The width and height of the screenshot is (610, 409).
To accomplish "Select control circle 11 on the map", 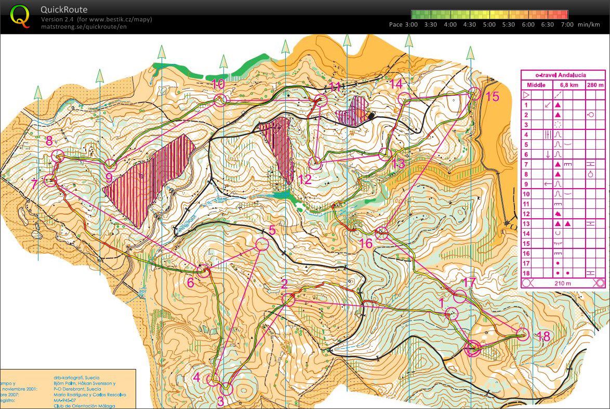I will point(321,100).
